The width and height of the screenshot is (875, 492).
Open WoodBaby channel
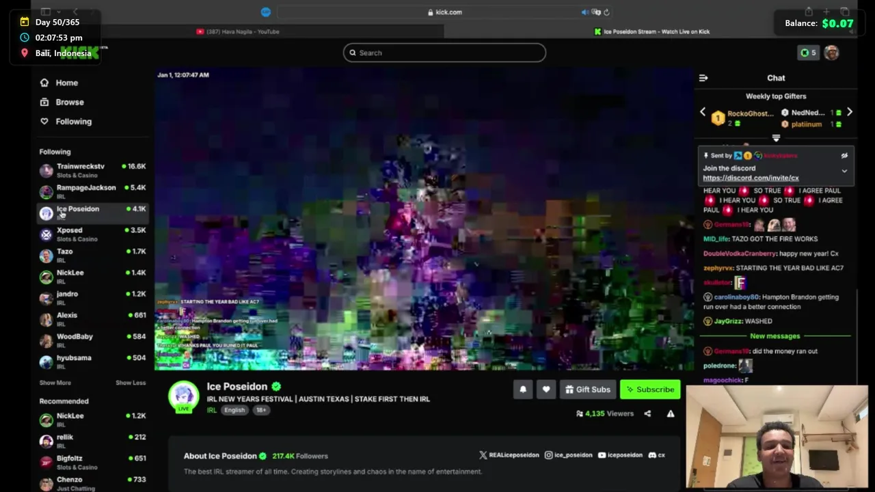[x=92, y=340]
